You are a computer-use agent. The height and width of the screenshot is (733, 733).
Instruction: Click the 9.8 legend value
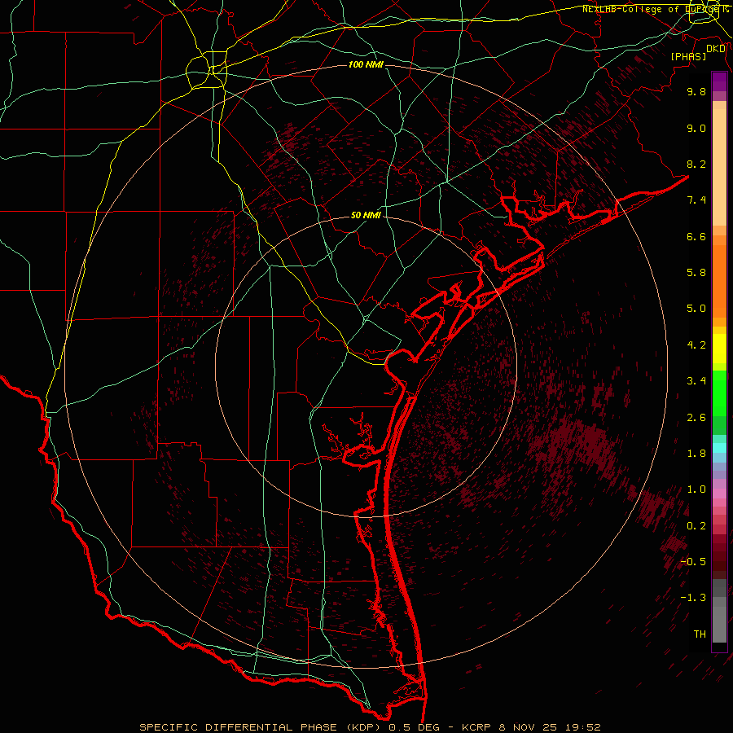point(696,91)
